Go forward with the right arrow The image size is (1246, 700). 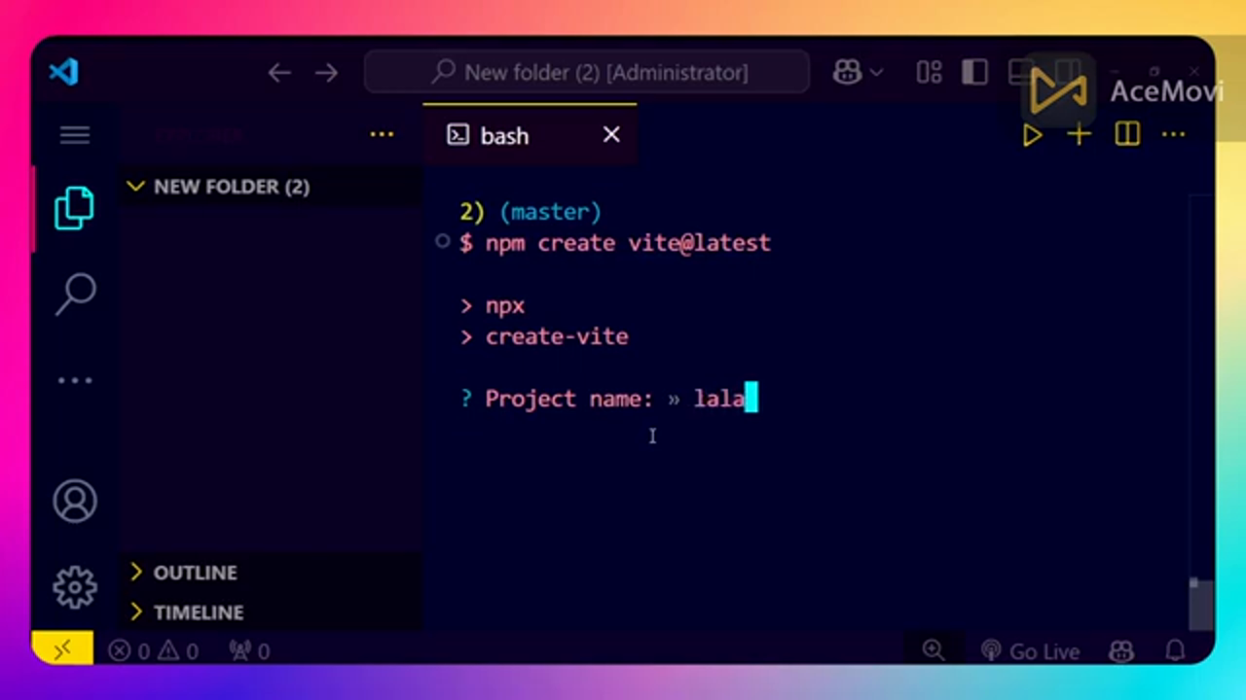(326, 73)
